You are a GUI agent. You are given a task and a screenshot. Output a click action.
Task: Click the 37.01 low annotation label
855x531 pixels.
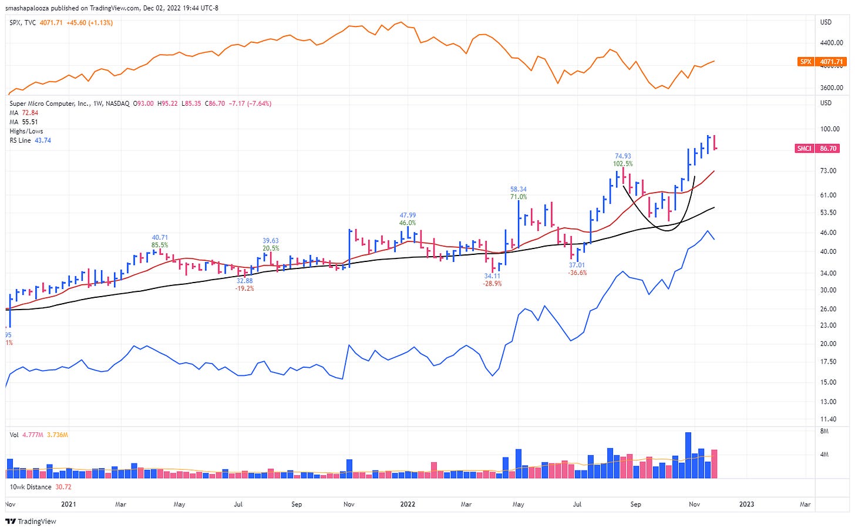coord(577,265)
